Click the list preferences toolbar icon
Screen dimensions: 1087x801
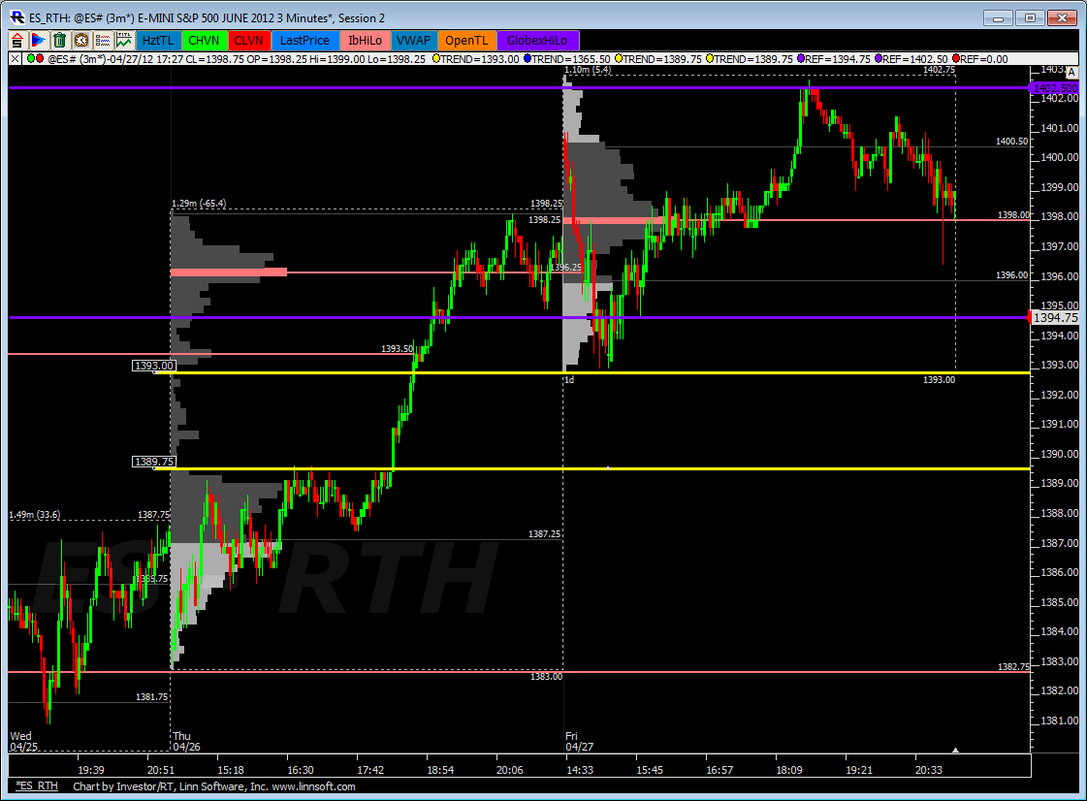click(x=103, y=40)
